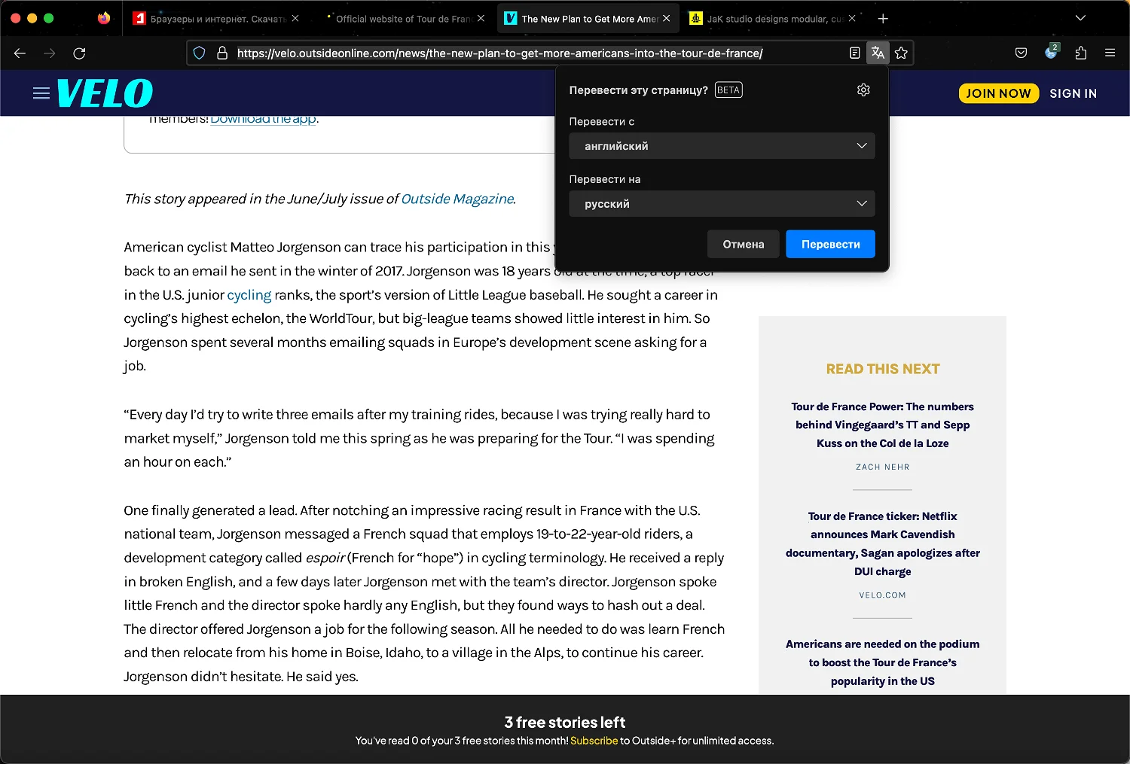This screenshot has width=1130, height=764.
Task: Close the JaK studio tab
Action: pos(852,18)
